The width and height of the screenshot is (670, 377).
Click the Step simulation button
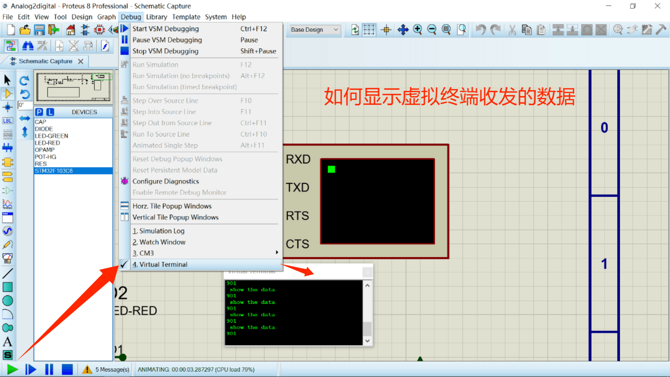(x=30, y=370)
